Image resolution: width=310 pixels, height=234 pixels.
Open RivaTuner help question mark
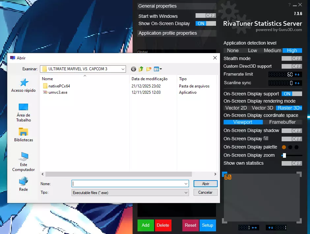290,5
